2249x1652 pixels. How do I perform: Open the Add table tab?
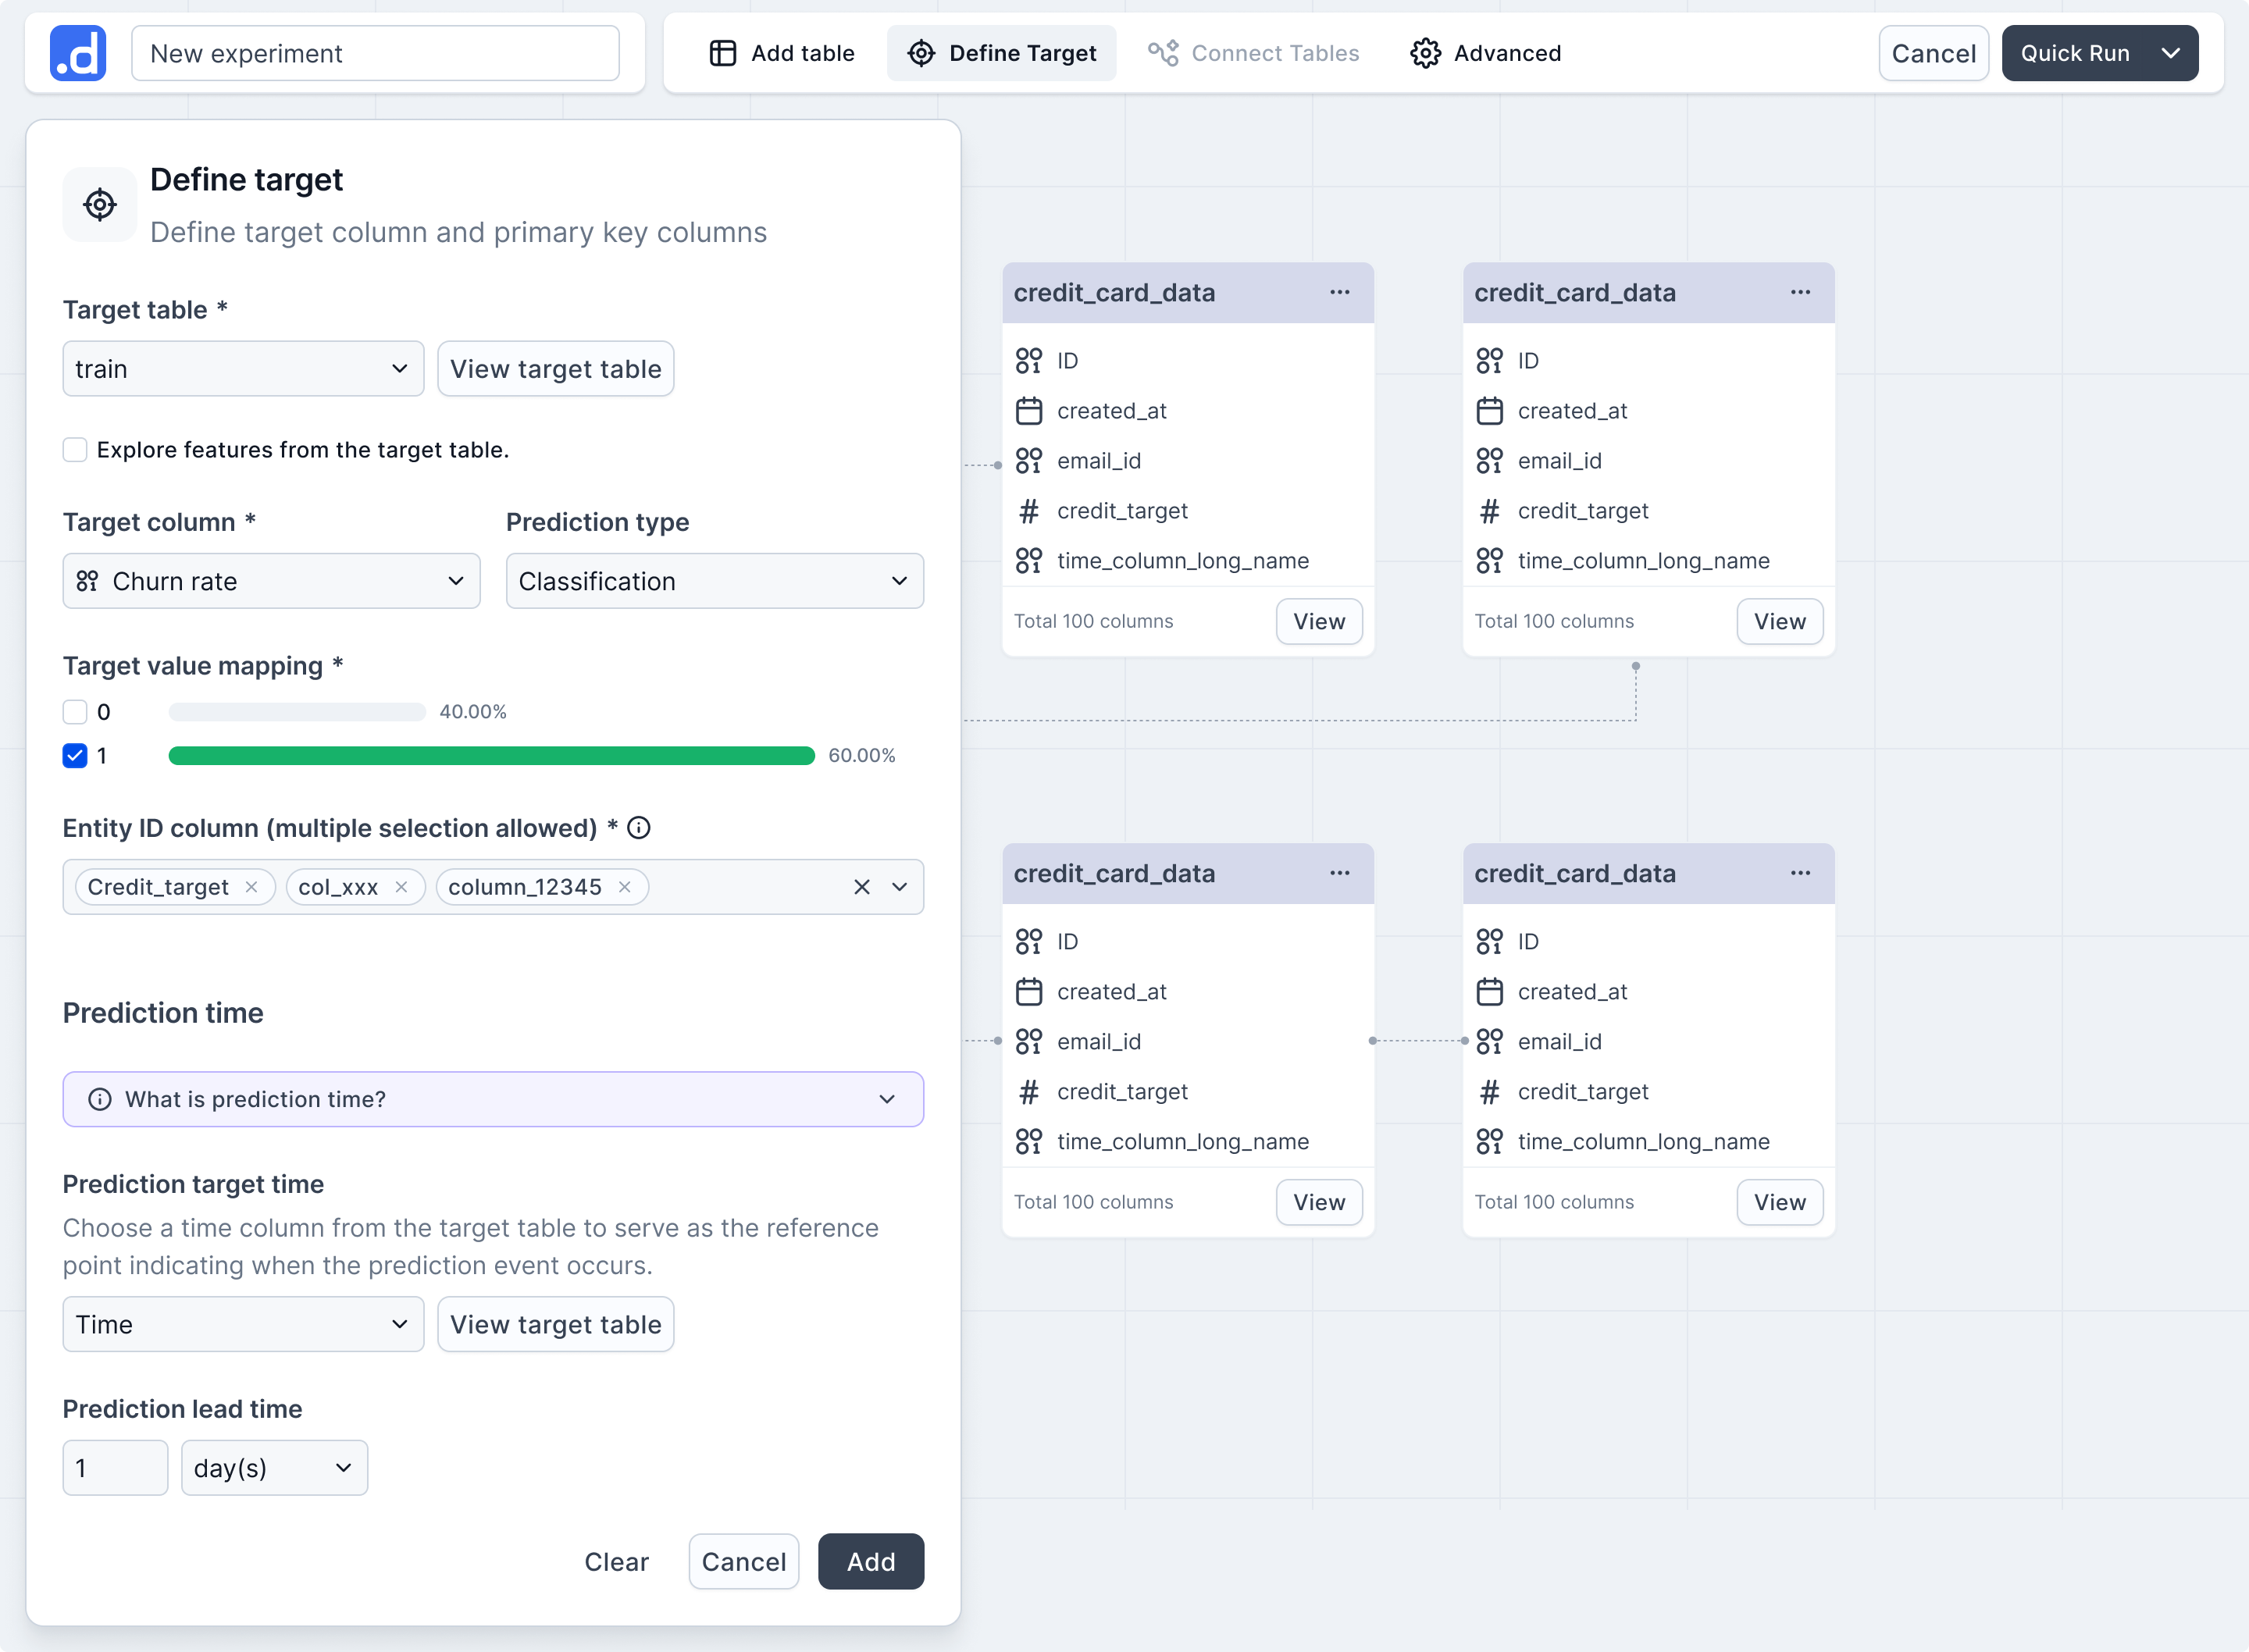click(x=782, y=53)
